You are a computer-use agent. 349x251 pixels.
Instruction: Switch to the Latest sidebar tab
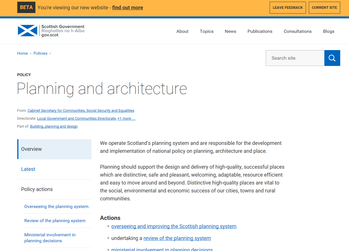pos(28,169)
